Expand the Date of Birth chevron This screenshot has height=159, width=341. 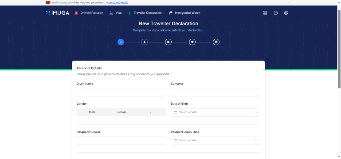(256, 113)
